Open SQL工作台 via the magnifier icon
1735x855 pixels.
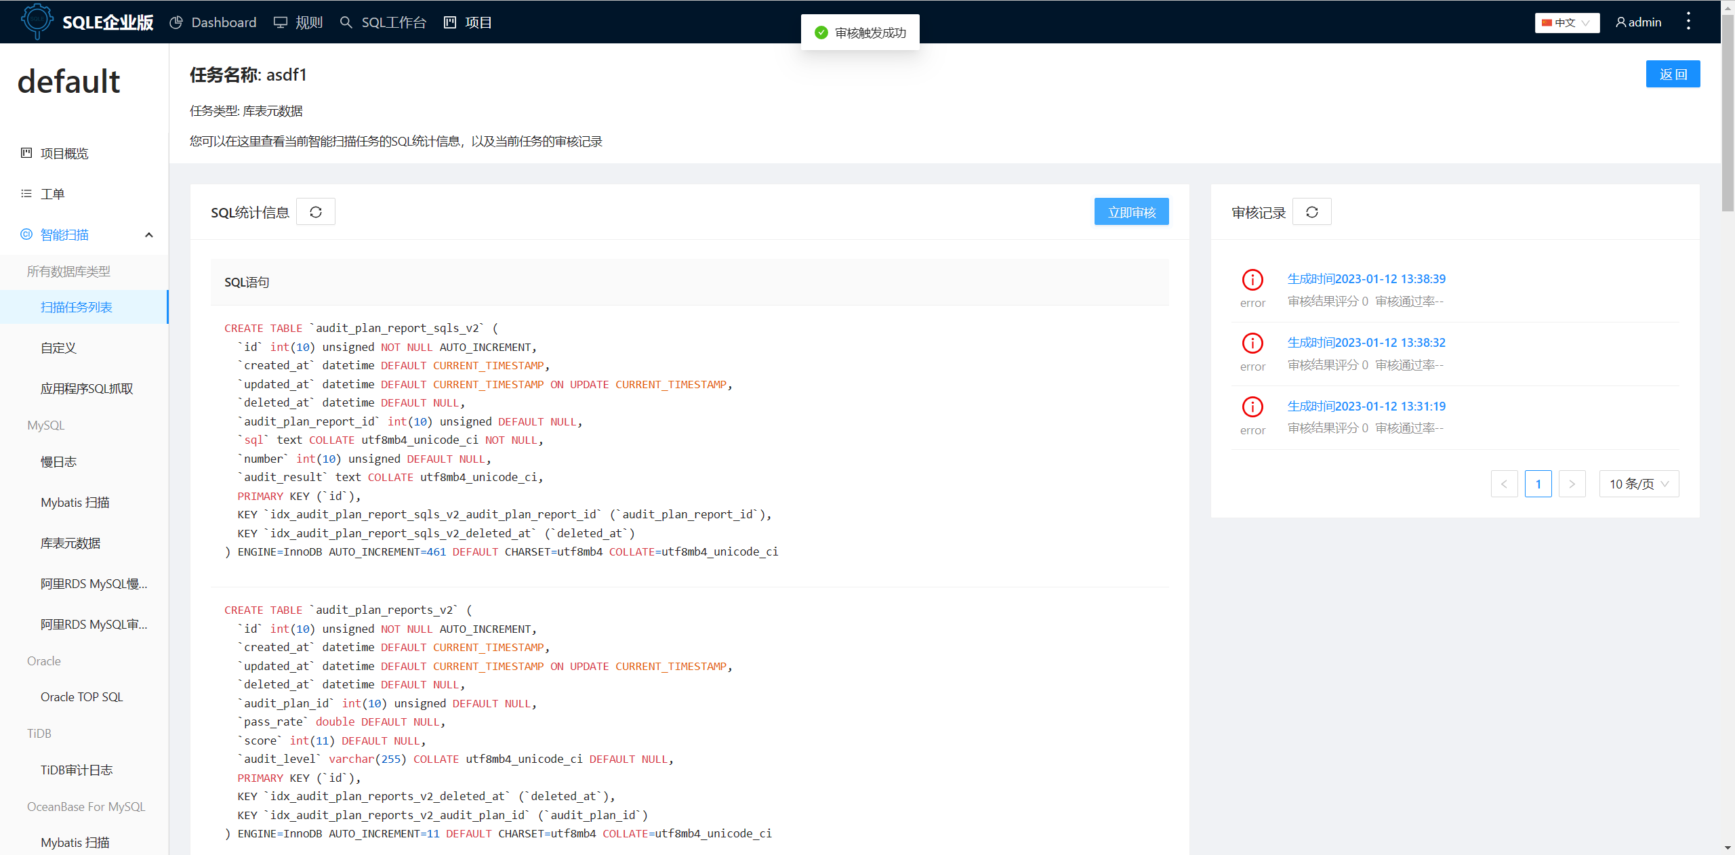pyautogui.click(x=346, y=22)
